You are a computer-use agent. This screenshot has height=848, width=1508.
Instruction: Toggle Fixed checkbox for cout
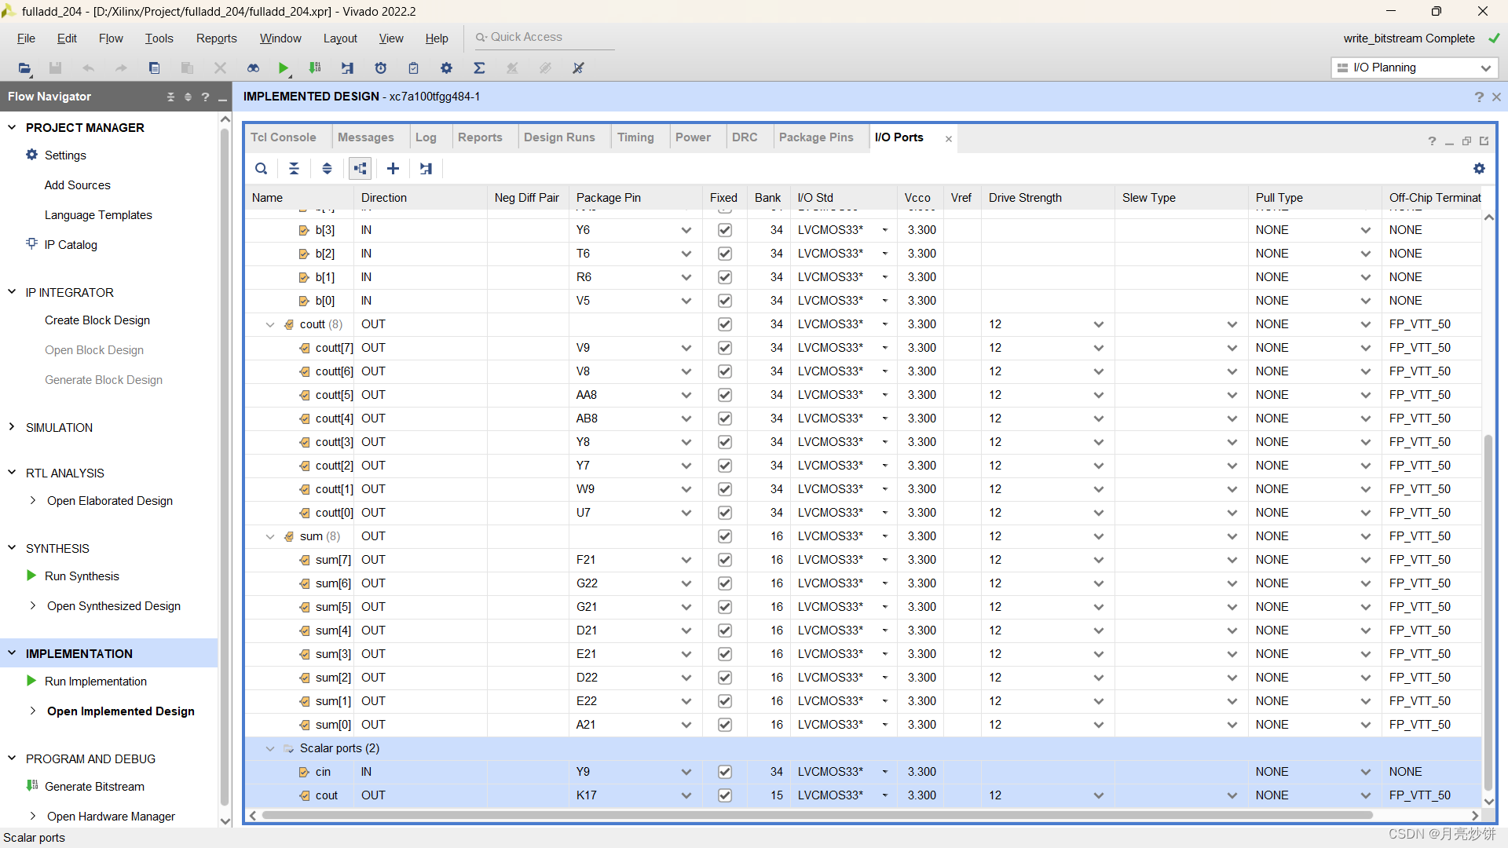725,795
